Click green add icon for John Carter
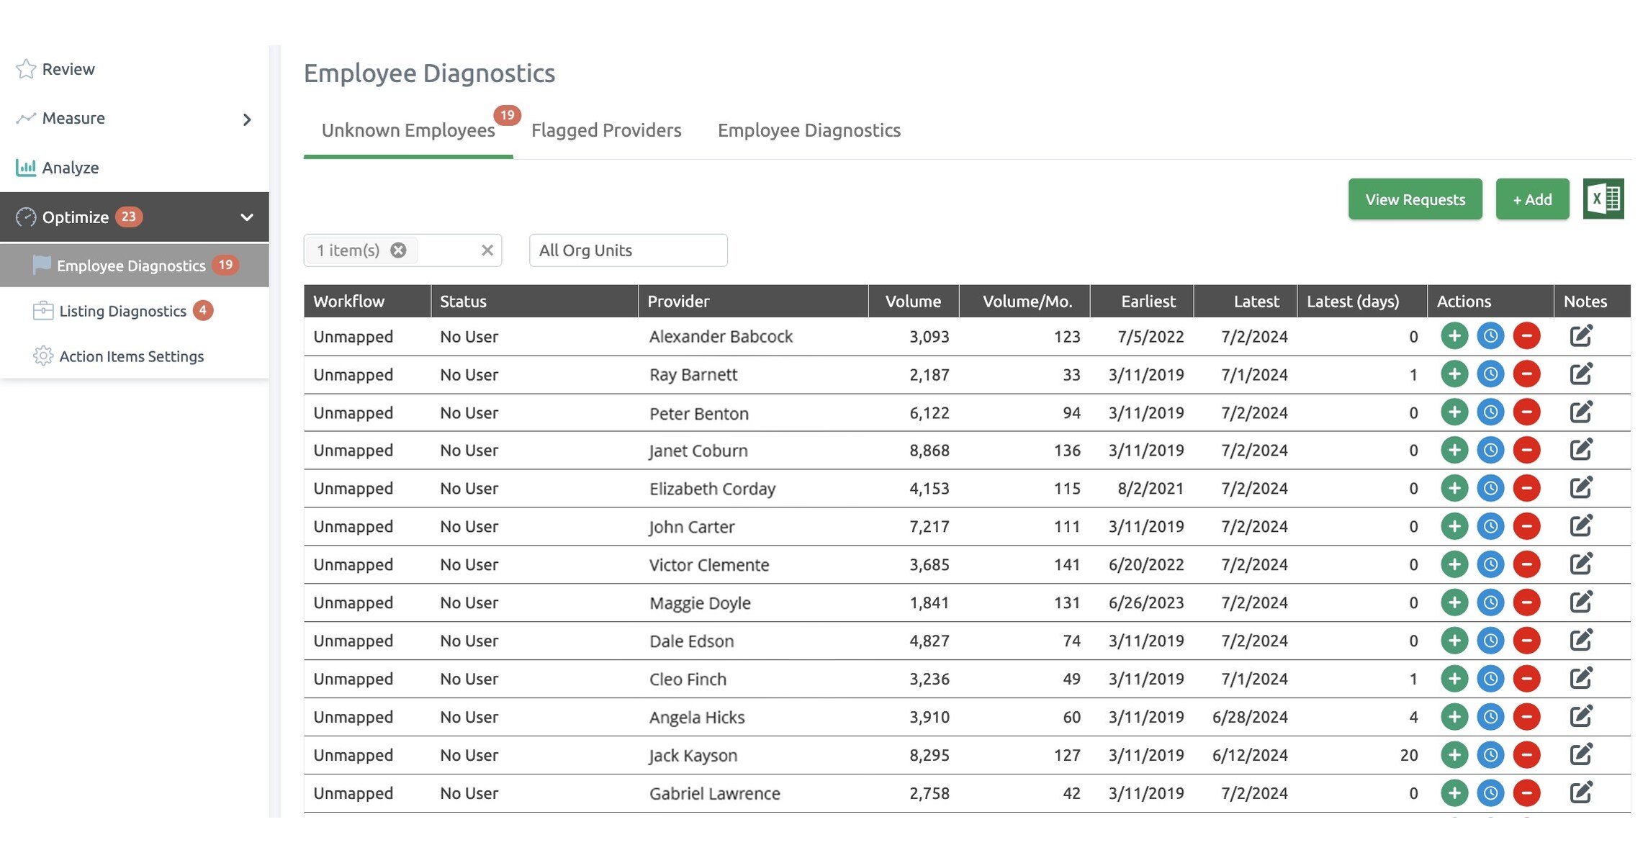Viewport: 1648px width, 863px height. [1454, 527]
